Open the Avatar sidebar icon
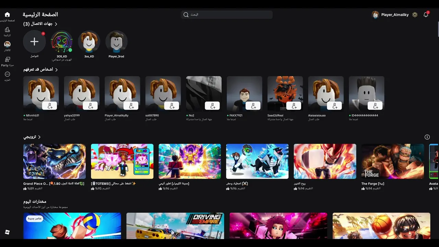Viewport: 439px width, 247px height. pos(7,45)
